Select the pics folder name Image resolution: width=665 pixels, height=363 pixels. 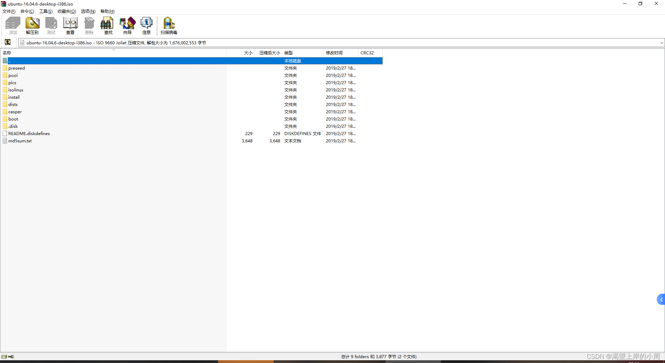point(12,82)
